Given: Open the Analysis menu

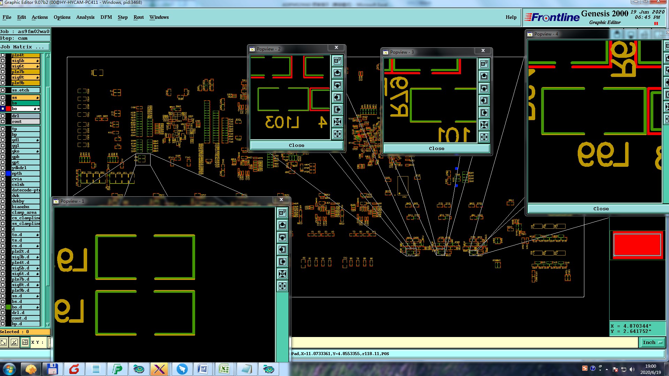Looking at the screenshot, I should 85,17.
